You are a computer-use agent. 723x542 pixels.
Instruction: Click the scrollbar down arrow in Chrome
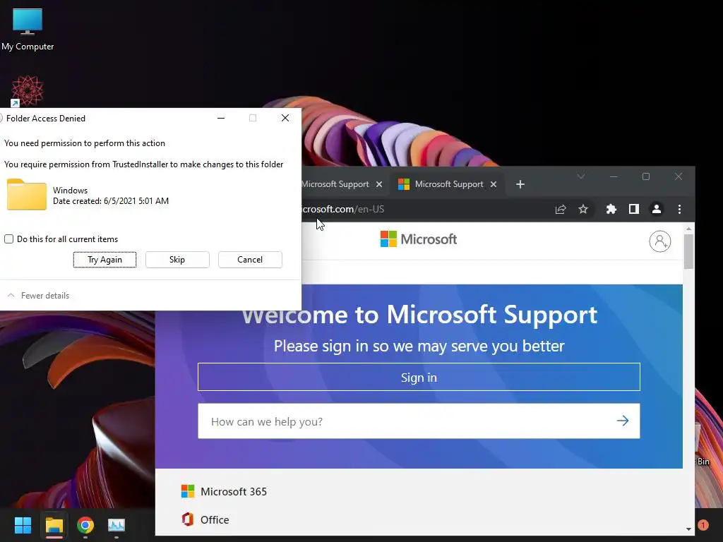(x=688, y=529)
